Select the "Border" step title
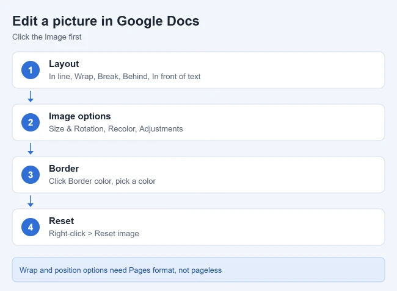 coord(64,169)
